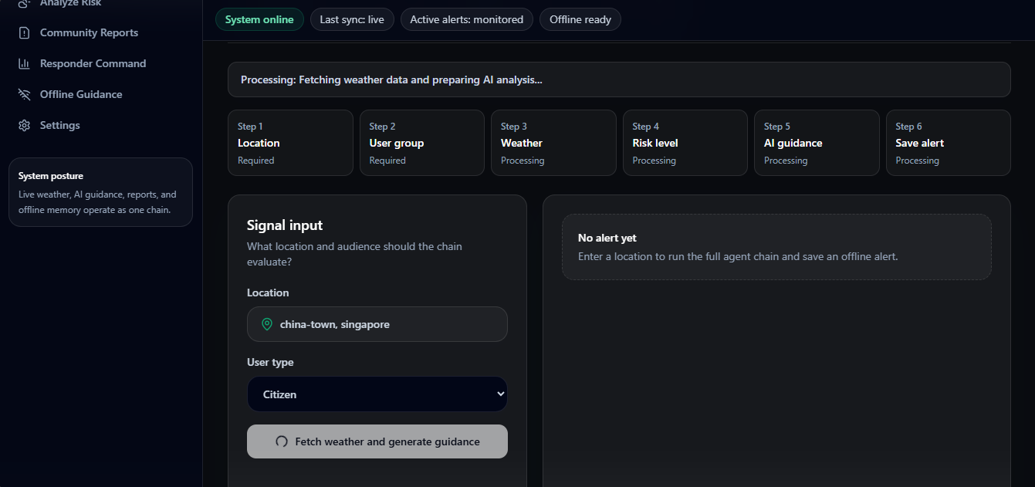
Task: Click Fetch weather and generate guidance button
Action: coord(377,441)
